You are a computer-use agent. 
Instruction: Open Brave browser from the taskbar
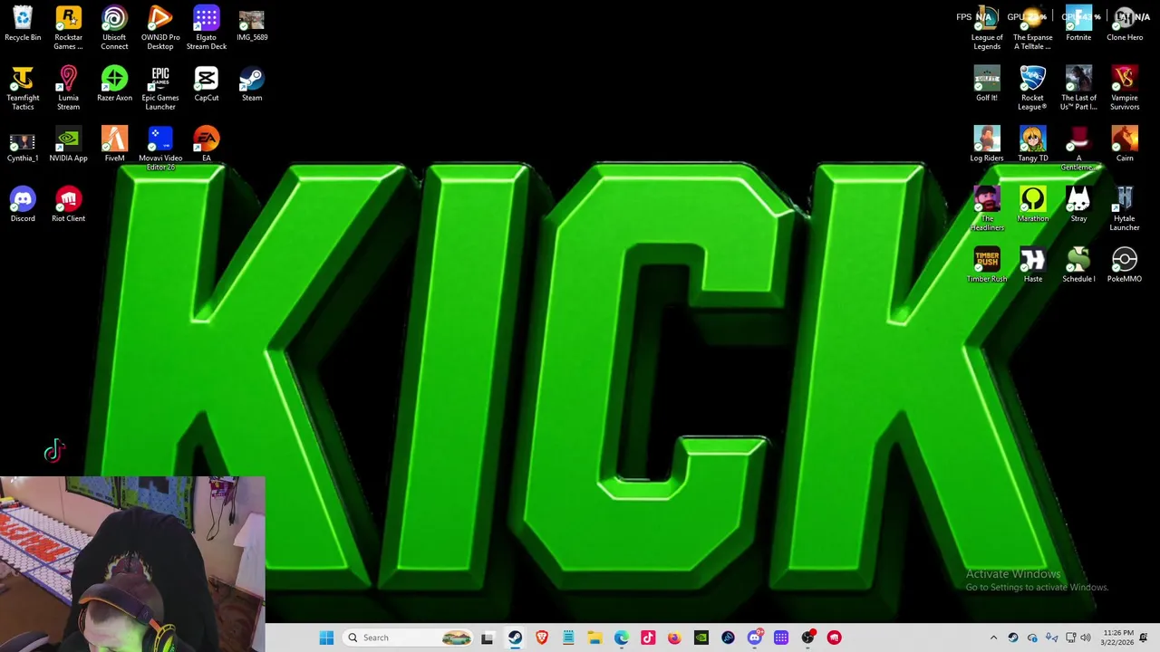coord(542,638)
